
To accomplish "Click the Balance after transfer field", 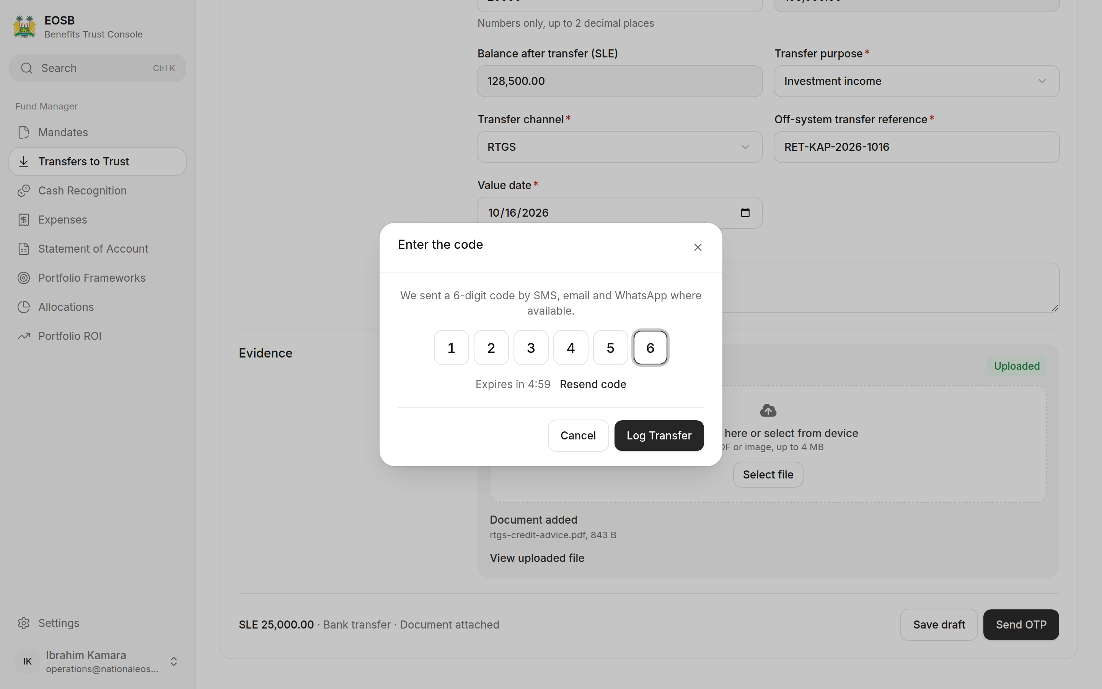I will click(x=619, y=81).
